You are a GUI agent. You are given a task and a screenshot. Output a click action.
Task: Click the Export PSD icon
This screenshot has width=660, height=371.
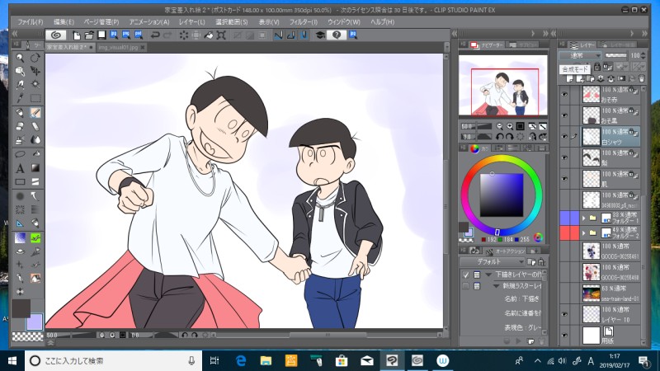pyautogui.click(x=139, y=35)
